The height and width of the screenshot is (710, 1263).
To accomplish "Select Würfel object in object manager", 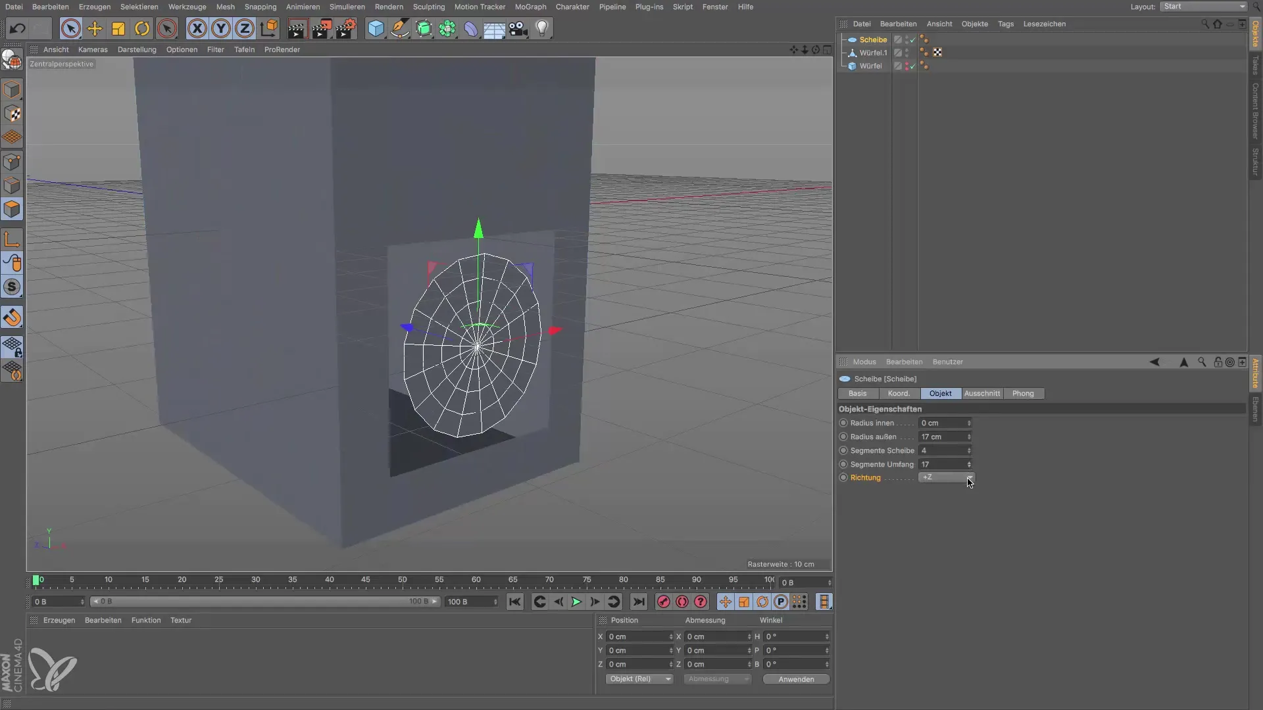I will [x=870, y=66].
